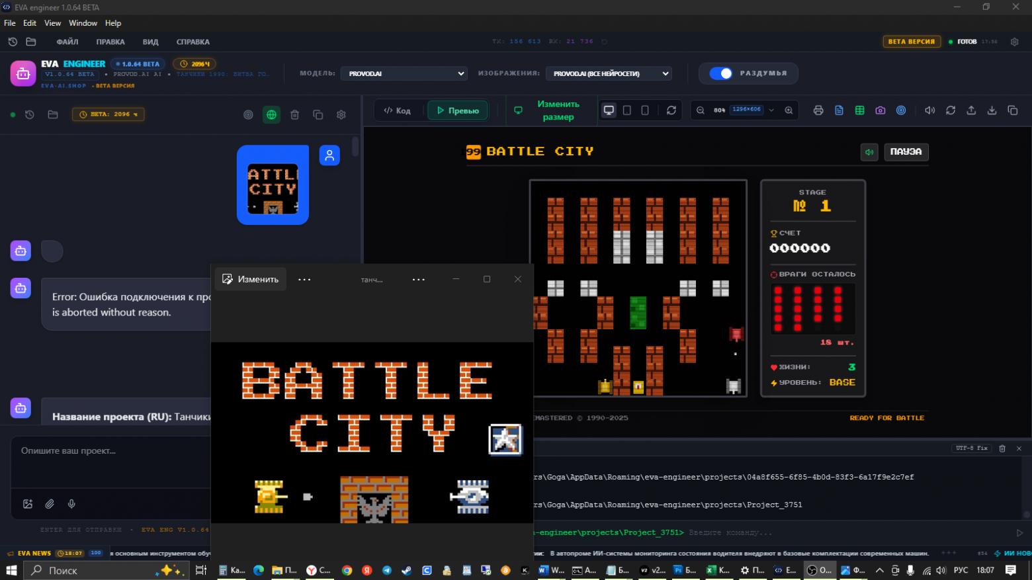Open the Изображения dropdown
The width and height of the screenshot is (1032, 580).
click(609, 73)
